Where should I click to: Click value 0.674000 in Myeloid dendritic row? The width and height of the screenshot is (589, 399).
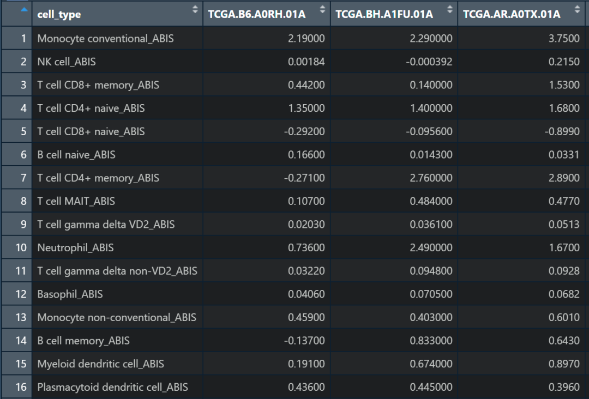431,364
